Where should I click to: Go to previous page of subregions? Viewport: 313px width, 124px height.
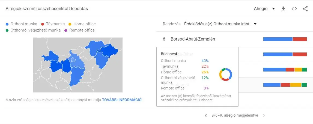pos(206,116)
